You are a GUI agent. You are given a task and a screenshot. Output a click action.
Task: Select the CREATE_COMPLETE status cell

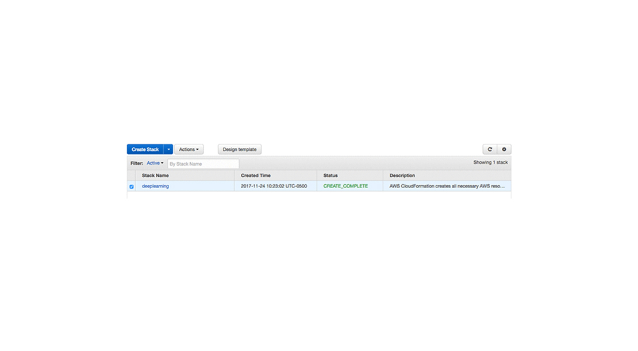(345, 186)
